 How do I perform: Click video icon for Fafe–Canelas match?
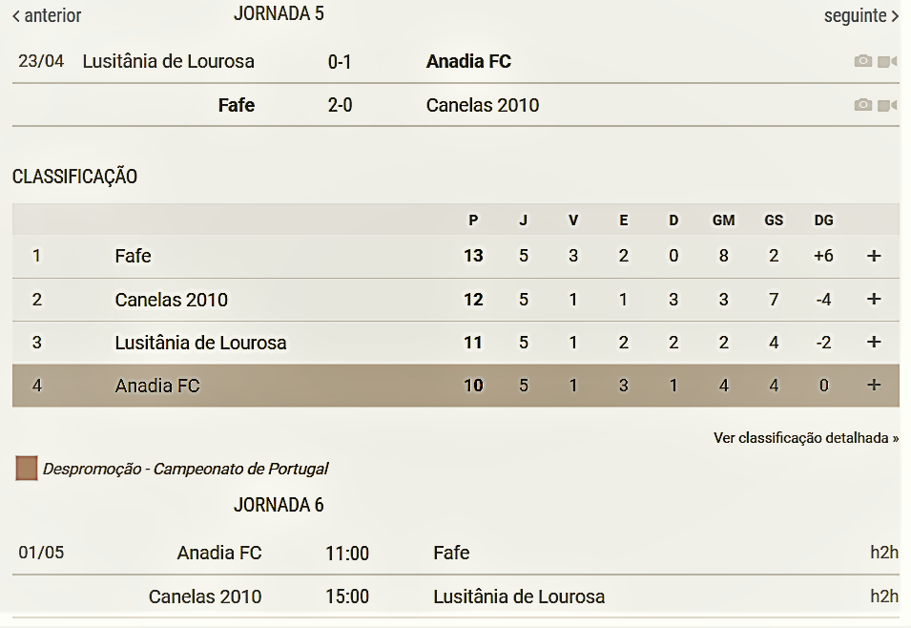(887, 105)
